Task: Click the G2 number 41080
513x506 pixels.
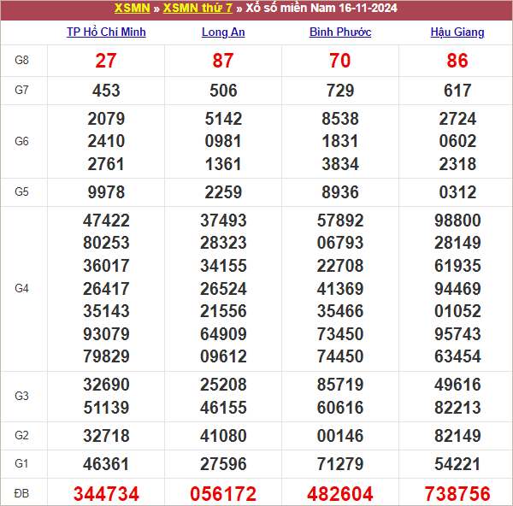Action: pos(223,436)
